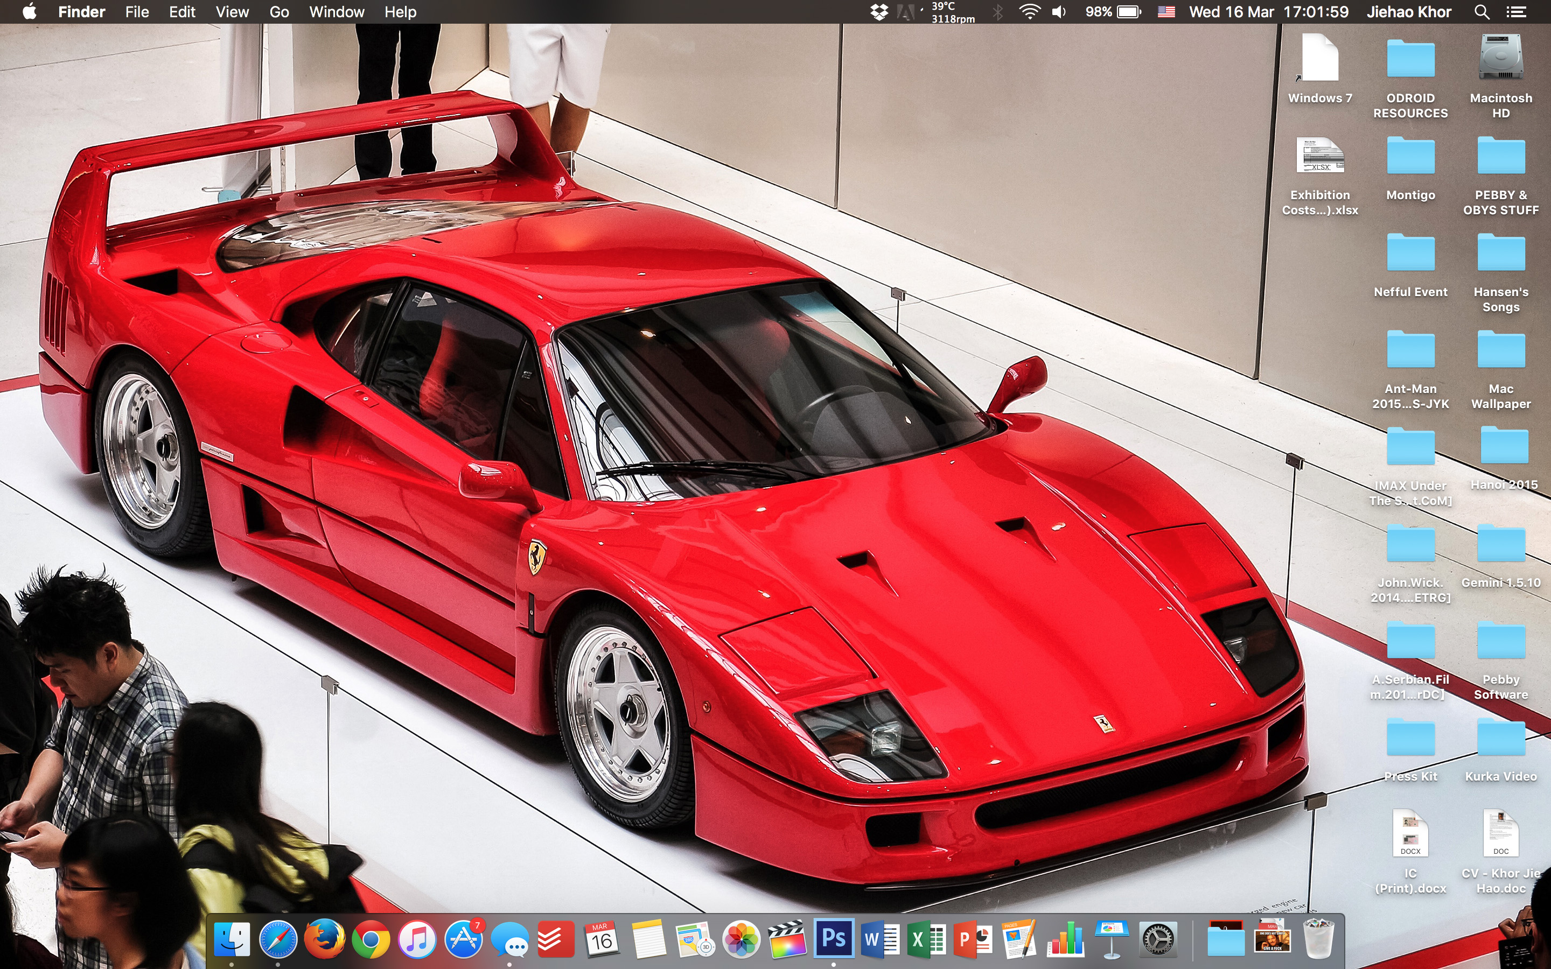Click the Dropbox menu bar icon
The height and width of the screenshot is (969, 1551).
tap(879, 11)
